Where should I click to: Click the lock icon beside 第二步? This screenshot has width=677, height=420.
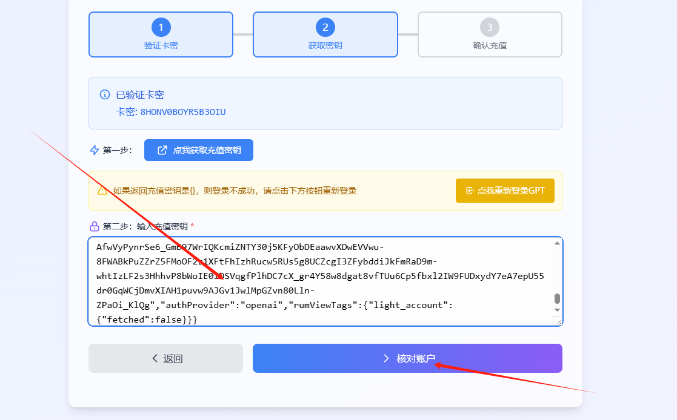pyautogui.click(x=95, y=226)
